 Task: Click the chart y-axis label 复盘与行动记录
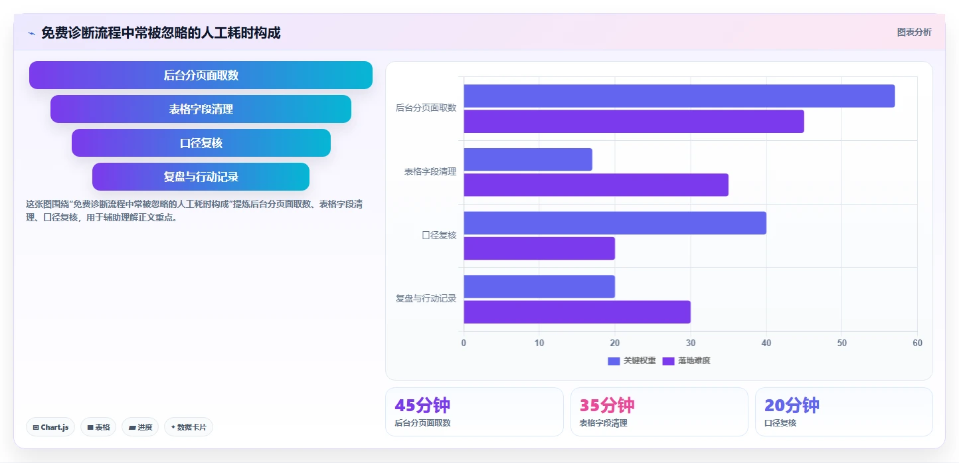click(426, 299)
